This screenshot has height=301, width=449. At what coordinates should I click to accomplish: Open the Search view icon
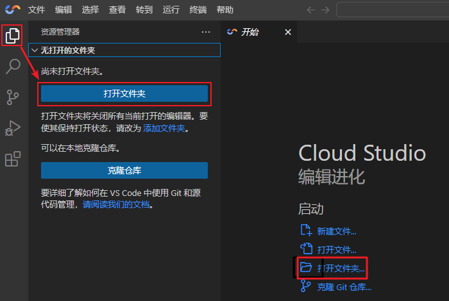pyautogui.click(x=13, y=67)
